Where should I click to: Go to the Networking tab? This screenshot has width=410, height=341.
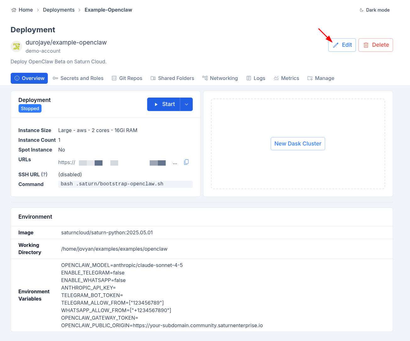point(220,78)
